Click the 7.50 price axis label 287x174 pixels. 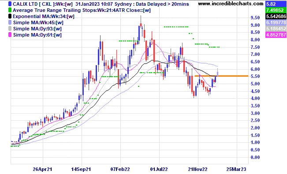(x=255, y=47)
